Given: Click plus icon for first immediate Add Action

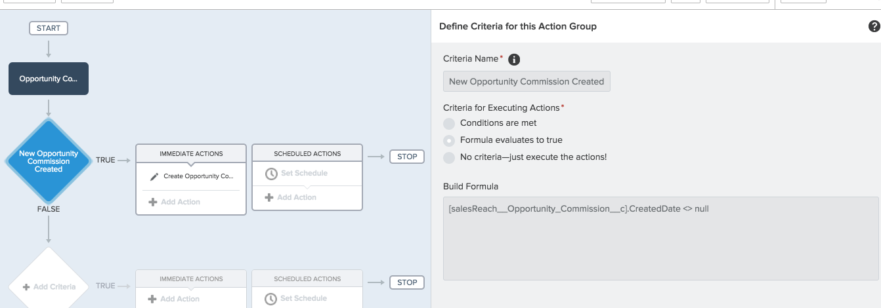Looking at the screenshot, I should coord(153,202).
